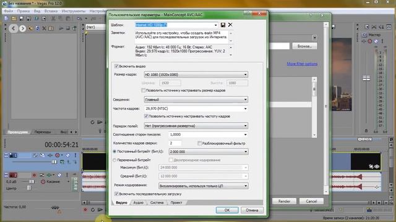The height and width of the screenshot is (222, 396).
Task: Enable the deblocking filter checkbox
Action: coord(199,143)
